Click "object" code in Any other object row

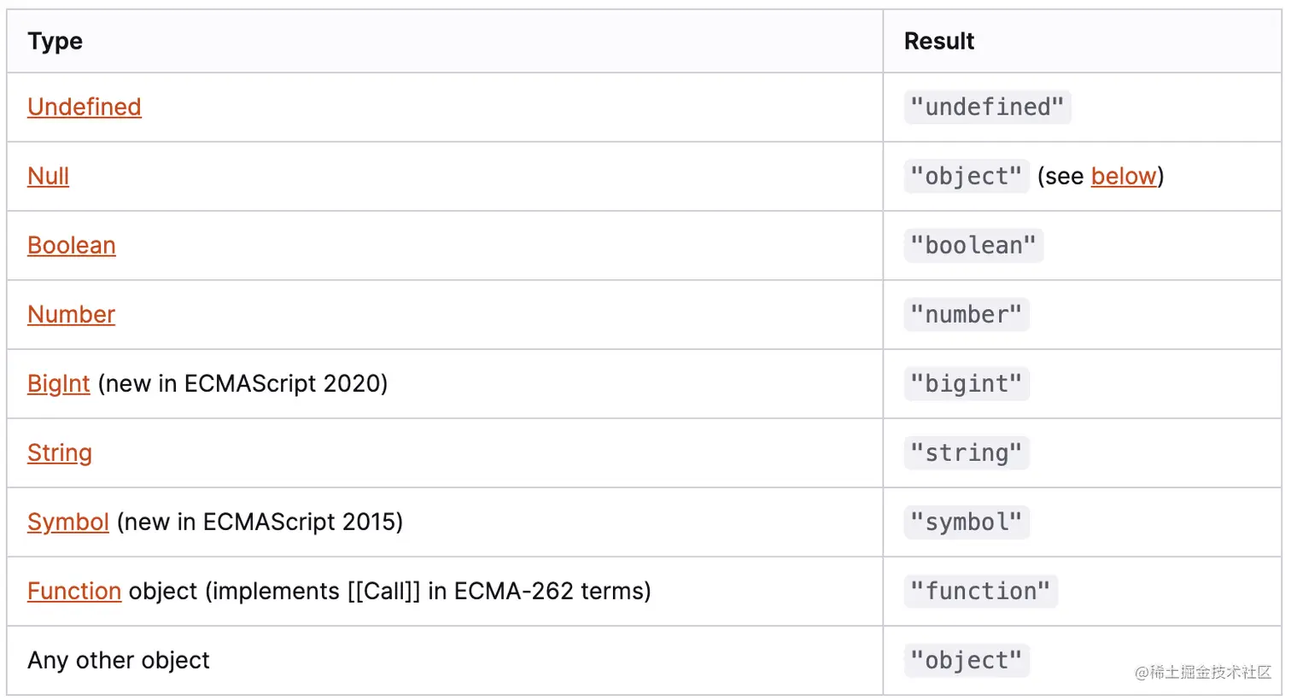point(966,660)
